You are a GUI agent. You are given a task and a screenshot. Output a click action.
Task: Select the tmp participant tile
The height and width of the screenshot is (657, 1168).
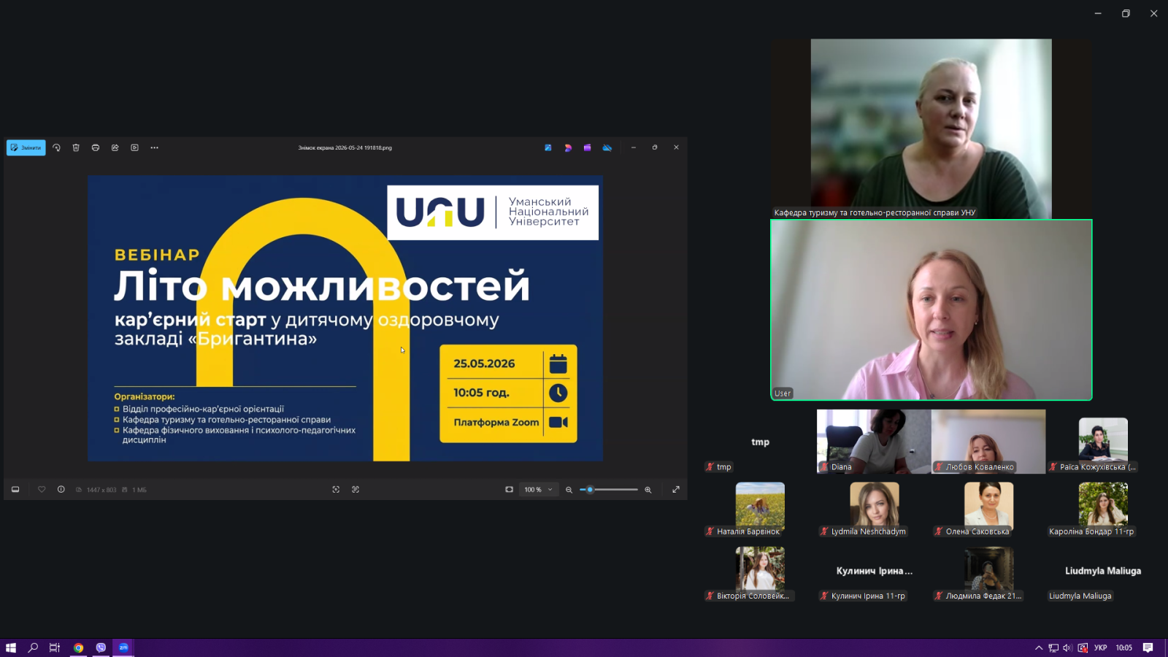760,442
